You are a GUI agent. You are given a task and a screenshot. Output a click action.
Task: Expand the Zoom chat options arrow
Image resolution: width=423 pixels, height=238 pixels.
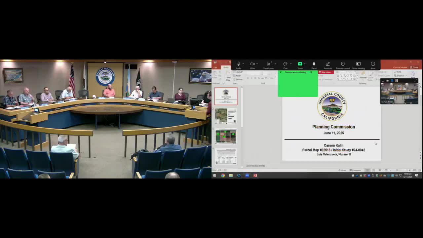pyautogui.click(x=290, y=64)
